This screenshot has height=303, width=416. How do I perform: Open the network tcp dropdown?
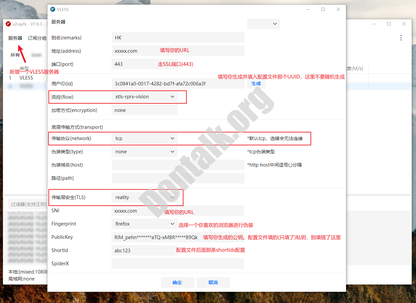(x=172, y=138)
